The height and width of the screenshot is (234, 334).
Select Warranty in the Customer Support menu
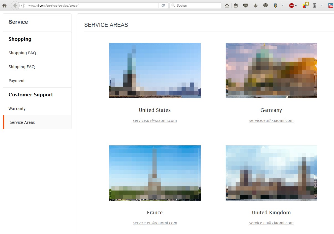click(17, 109)
